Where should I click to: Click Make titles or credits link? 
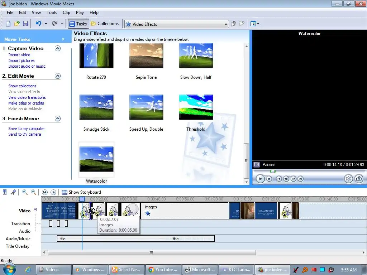tap(26, 103)
